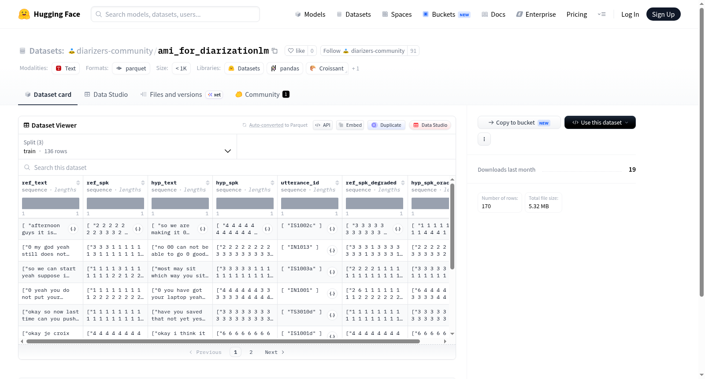Expand JSON icon in IS1003a utterance_id cell
705x379 pixels.
point(332,272)
